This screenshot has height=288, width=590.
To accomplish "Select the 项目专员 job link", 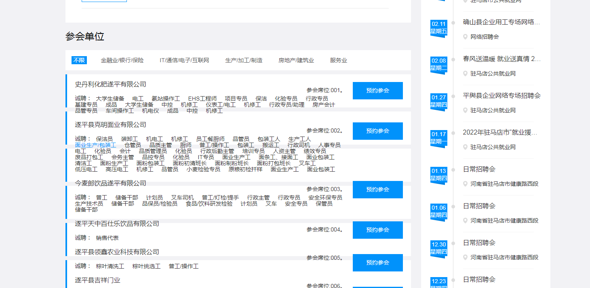I will point(236,99).
